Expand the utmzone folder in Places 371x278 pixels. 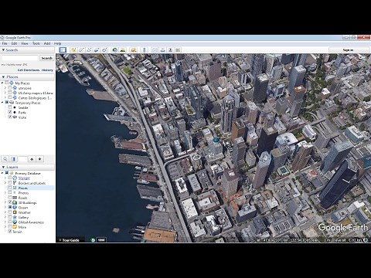coord(5,88)
